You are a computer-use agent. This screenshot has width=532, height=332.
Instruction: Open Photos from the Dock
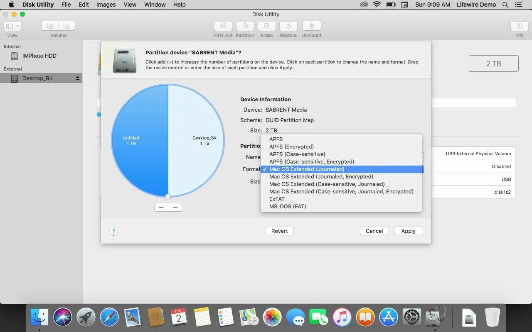pos(272,317)
